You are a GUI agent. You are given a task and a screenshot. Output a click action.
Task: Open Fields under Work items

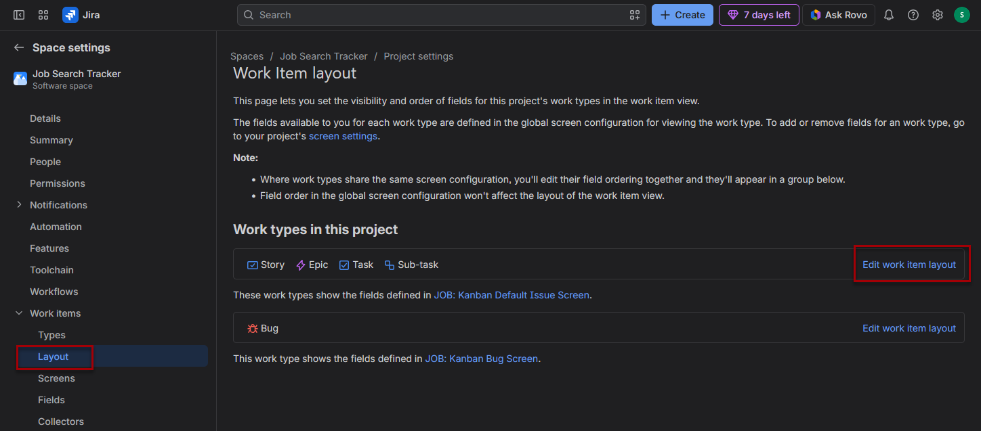tap(51, 400)
